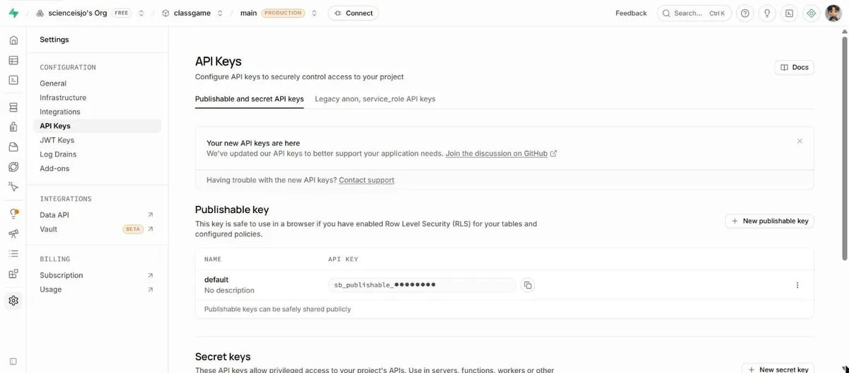Open Project Home from the sidebar

[x=13, y=40]
